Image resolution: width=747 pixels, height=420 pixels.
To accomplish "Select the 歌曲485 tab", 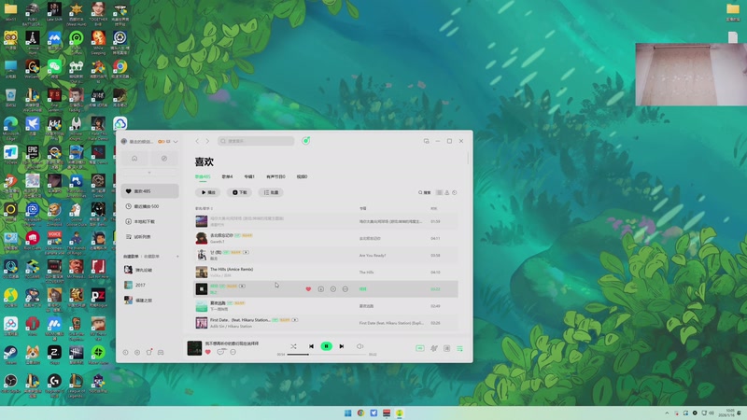I will point(203,176).
